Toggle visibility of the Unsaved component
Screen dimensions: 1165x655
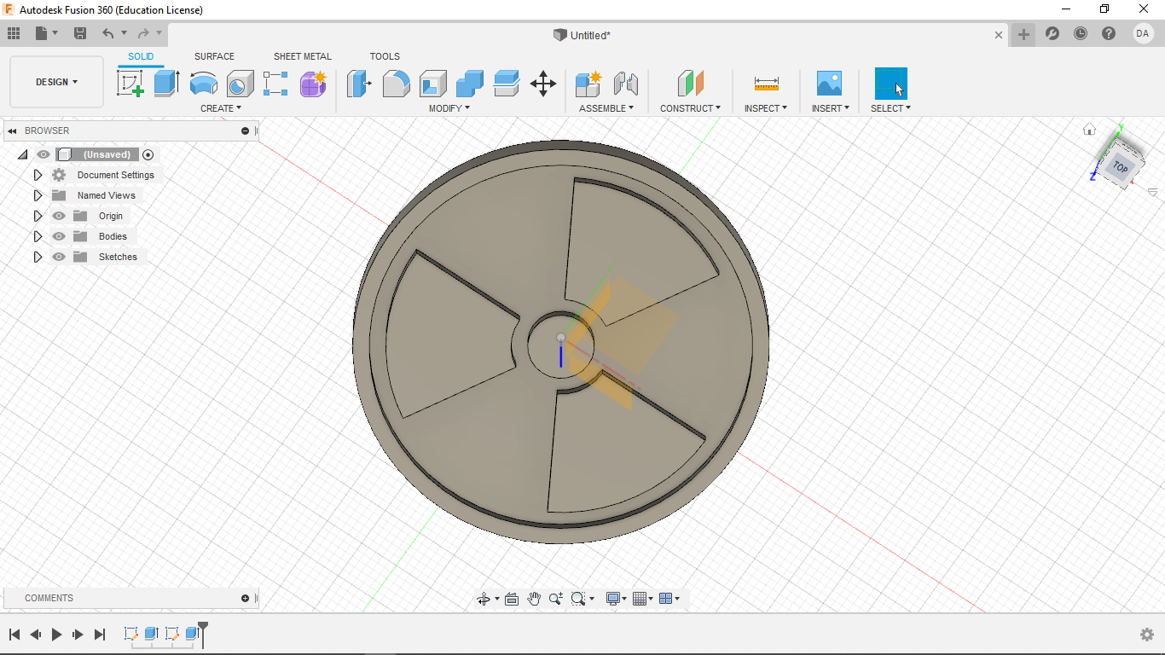(43, 154)
